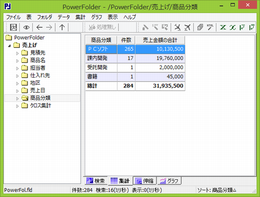The width and height of the screenshot is (260, 197).
Task: Toggle the eye view icon in toolbar
Action: click(x=27, y=27)
